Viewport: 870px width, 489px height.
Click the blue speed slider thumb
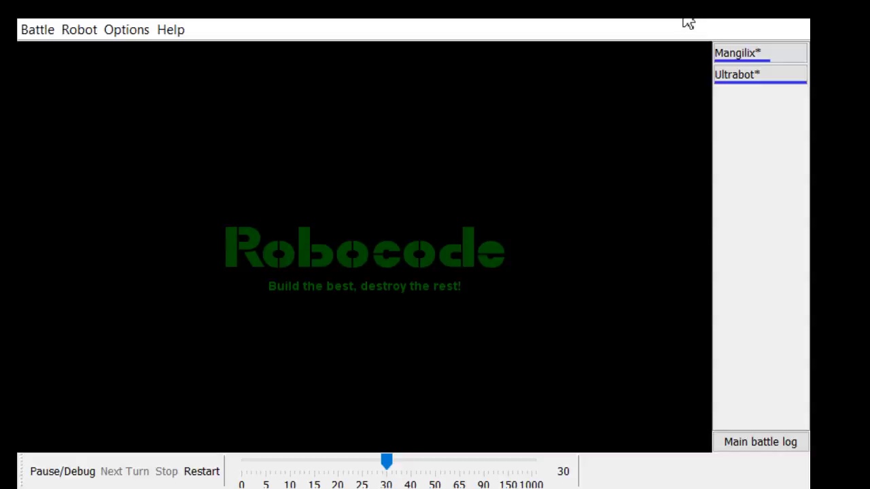(x=386, y=462)
